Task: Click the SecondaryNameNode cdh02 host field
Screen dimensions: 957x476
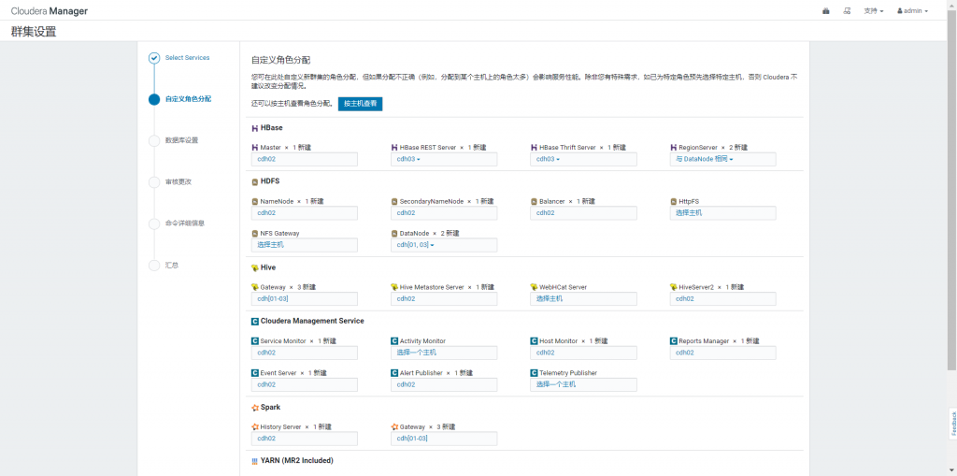Action: coord(444,213)
